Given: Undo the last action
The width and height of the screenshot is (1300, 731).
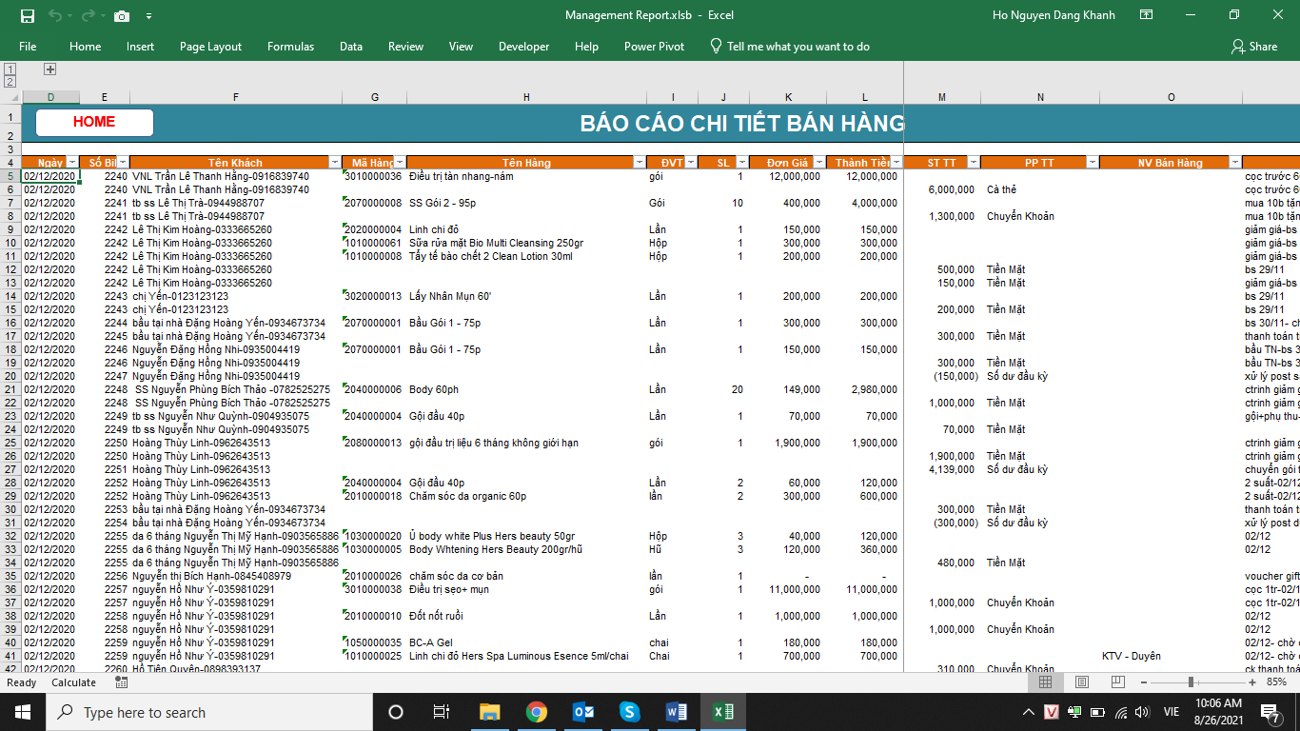Looking at the screenshot, I should pyautogui.click(x=54, y=15).
